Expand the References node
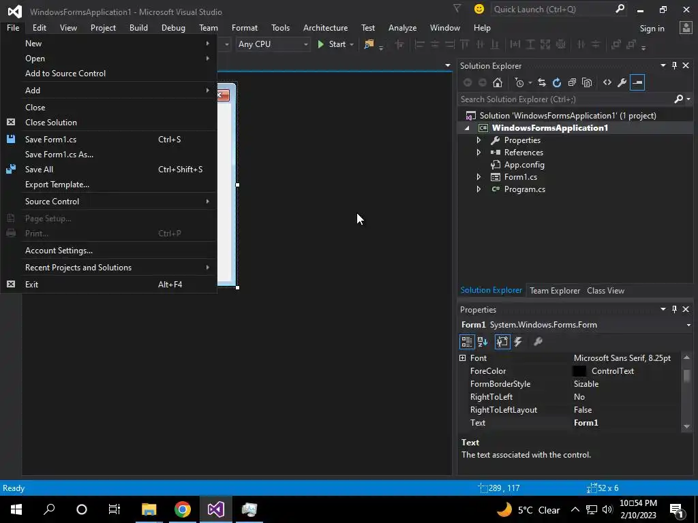Screen dimensions: 698x523 click(x=479, y=153)
